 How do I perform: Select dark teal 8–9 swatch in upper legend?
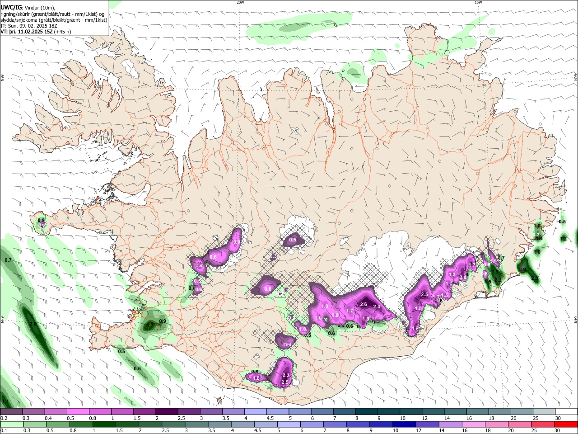click(366, 412)
